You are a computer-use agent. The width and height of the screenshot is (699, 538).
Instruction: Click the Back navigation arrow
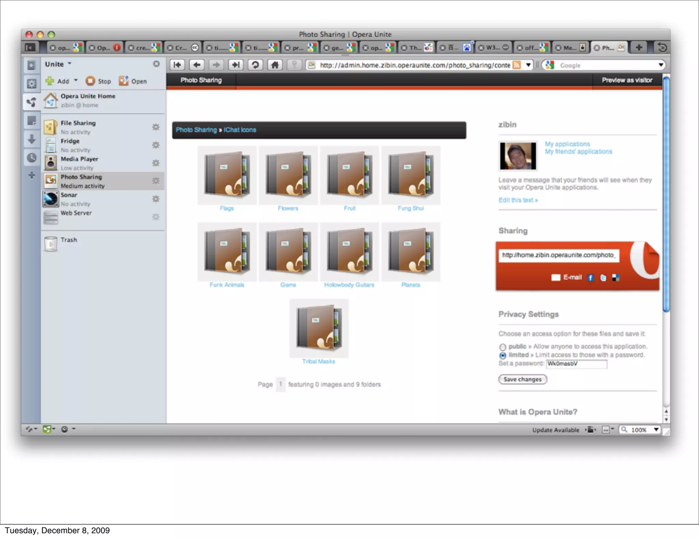click(197, 65)
